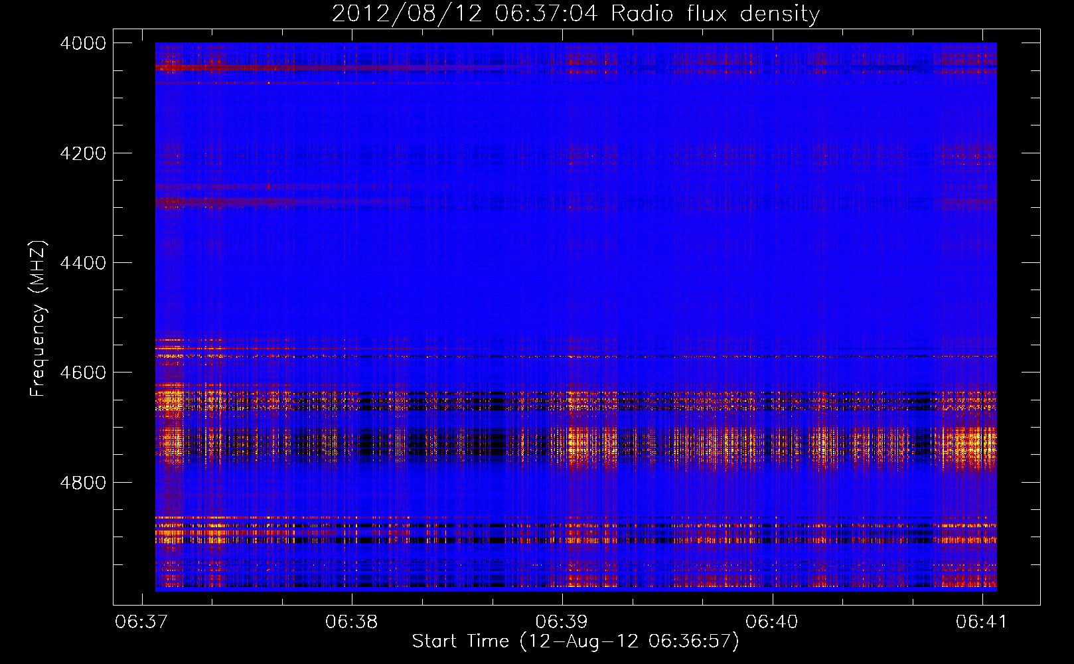1074x664 pixels.
Task: Click the '06:38' time axis label
Action: 351,622
